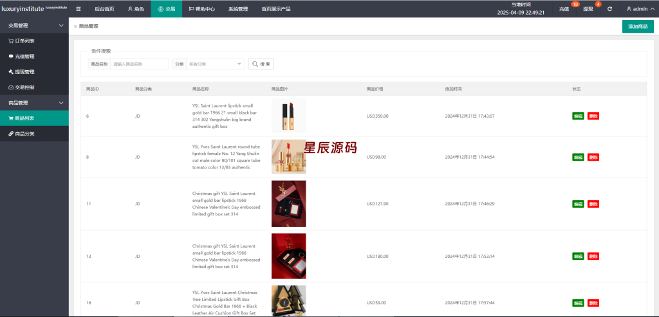Edit product ID 8 with green button

(578, 157)
